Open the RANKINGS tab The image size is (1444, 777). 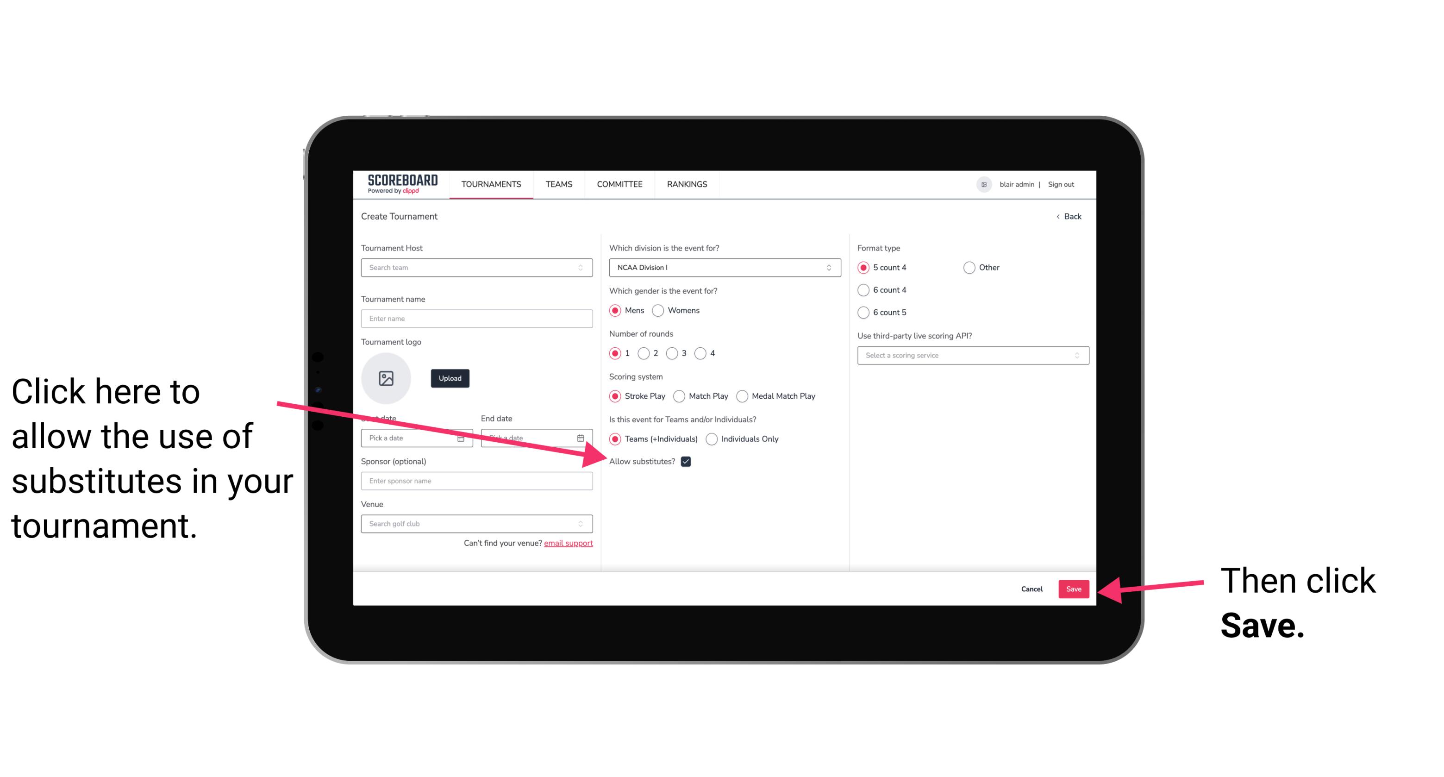[687, 184]
